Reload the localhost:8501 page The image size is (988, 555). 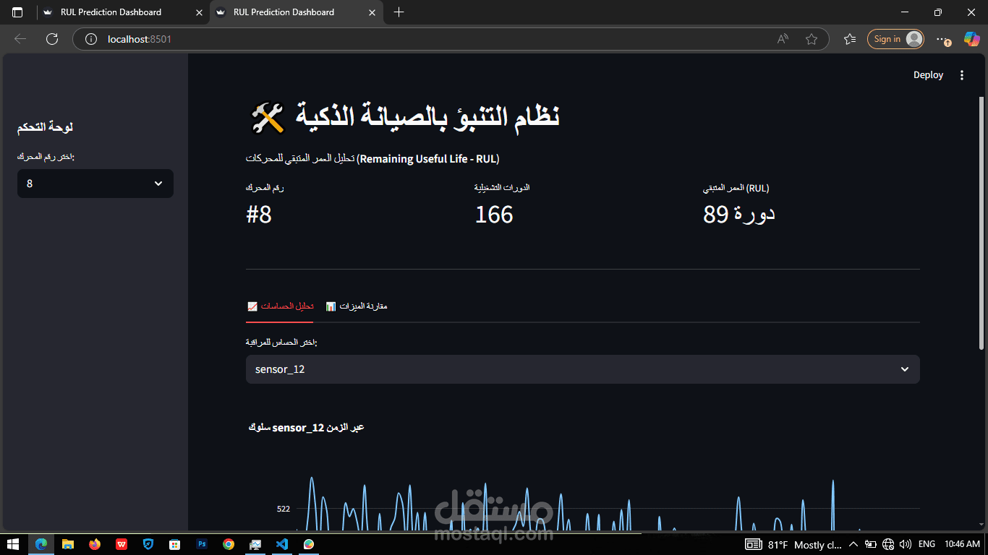coord(51,39)
